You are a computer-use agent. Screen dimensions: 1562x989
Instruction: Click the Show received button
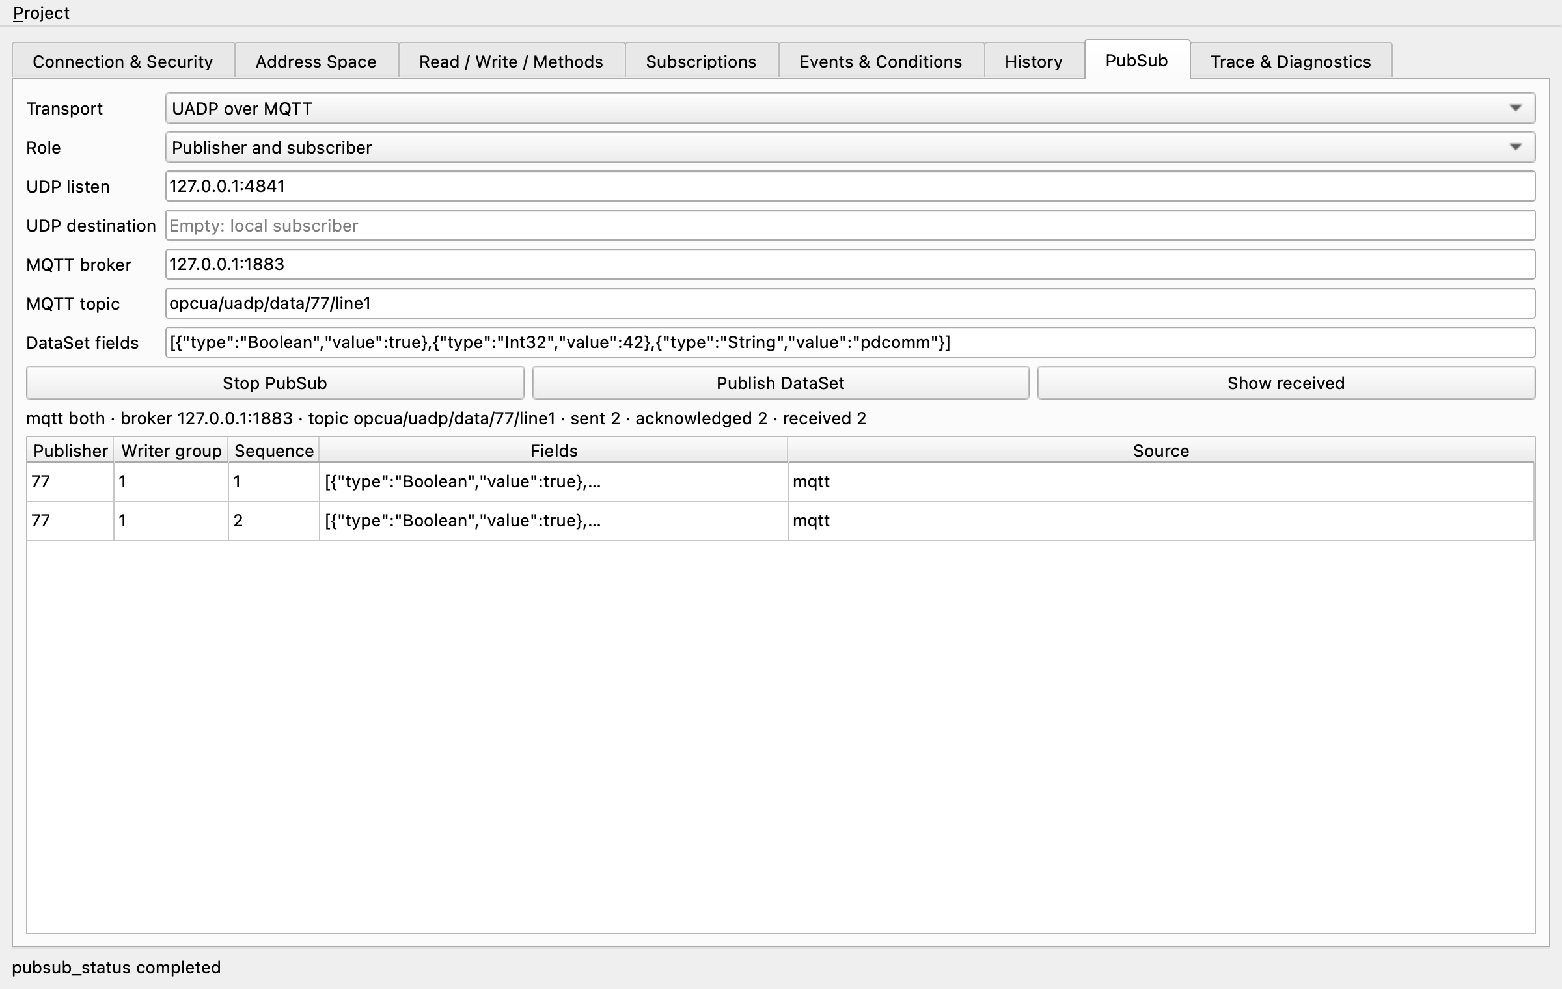click(x=1286, y=383)
